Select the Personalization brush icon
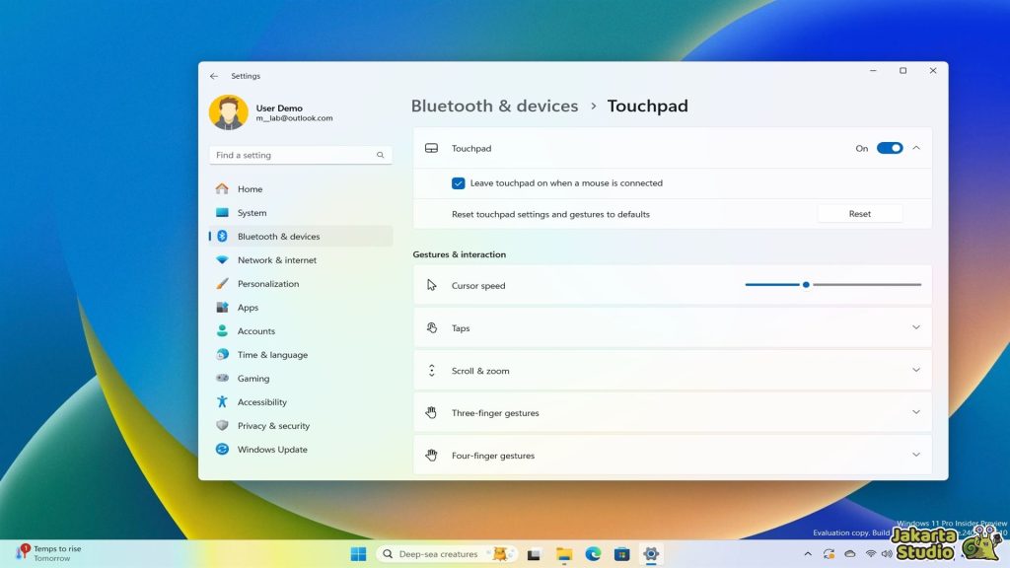 pyautogui.click(x=223, y=283)
